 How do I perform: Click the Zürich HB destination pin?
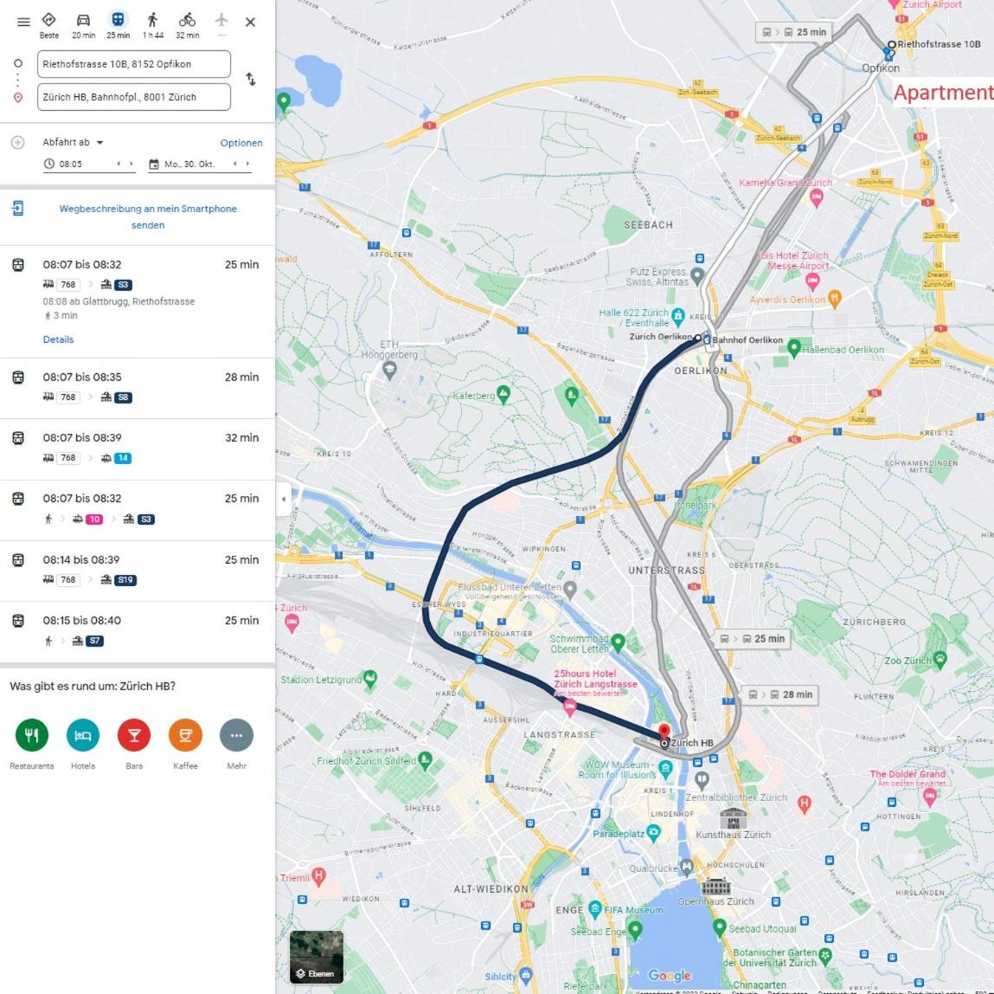(664, 733)
